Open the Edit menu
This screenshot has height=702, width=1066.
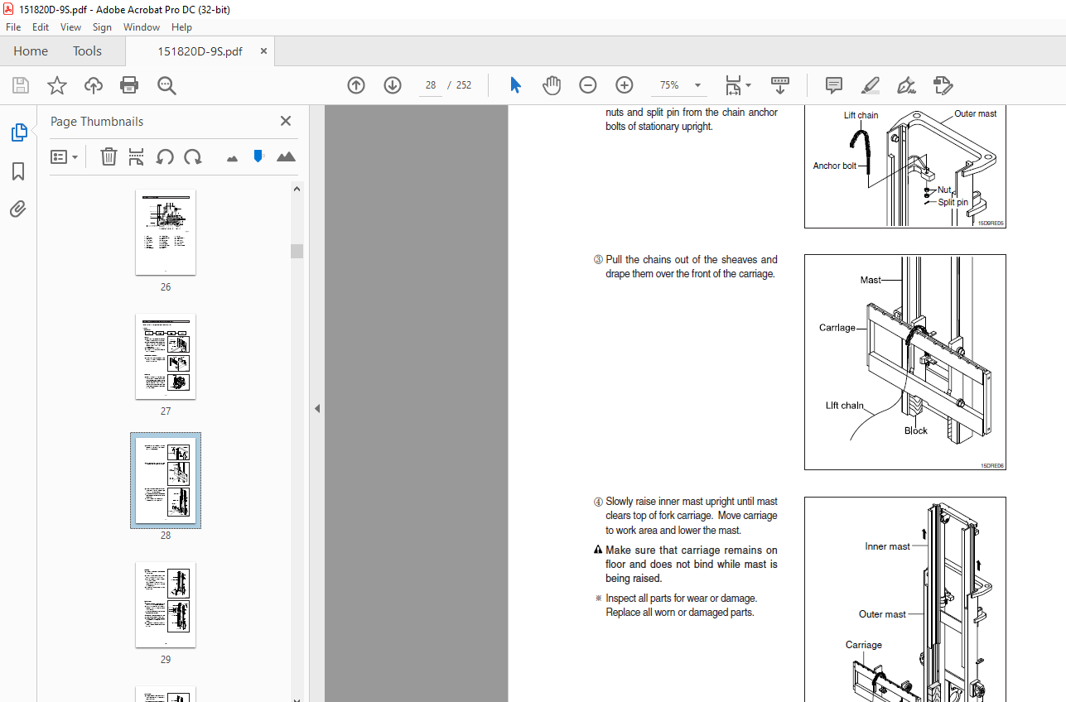pyautogui.click(x=41, y=27)
